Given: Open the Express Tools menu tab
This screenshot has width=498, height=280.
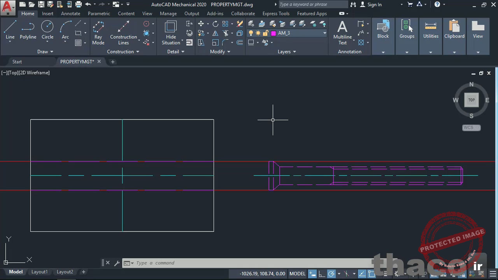Looking at the screenshot, I should 276,13.
